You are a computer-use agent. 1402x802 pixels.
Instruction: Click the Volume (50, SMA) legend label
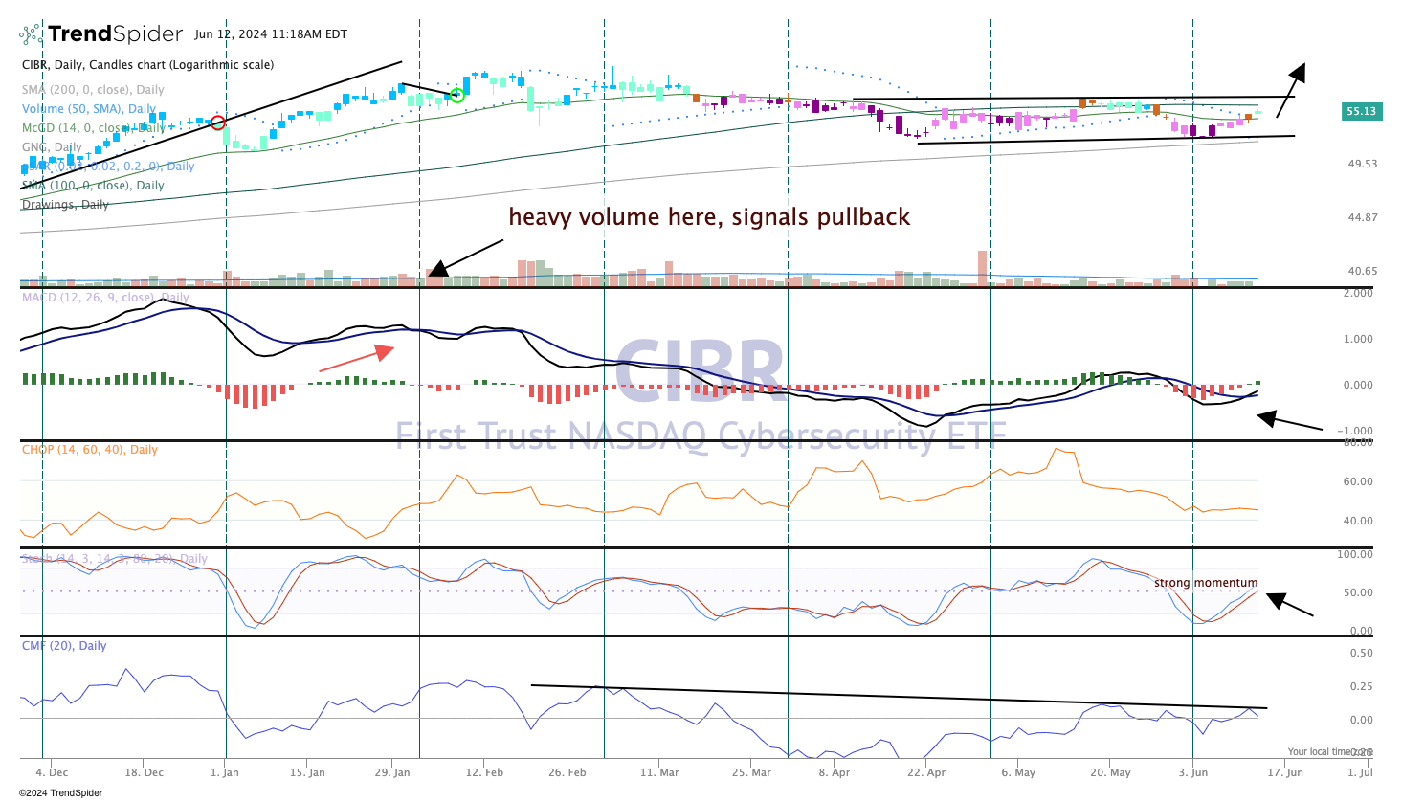89,109
